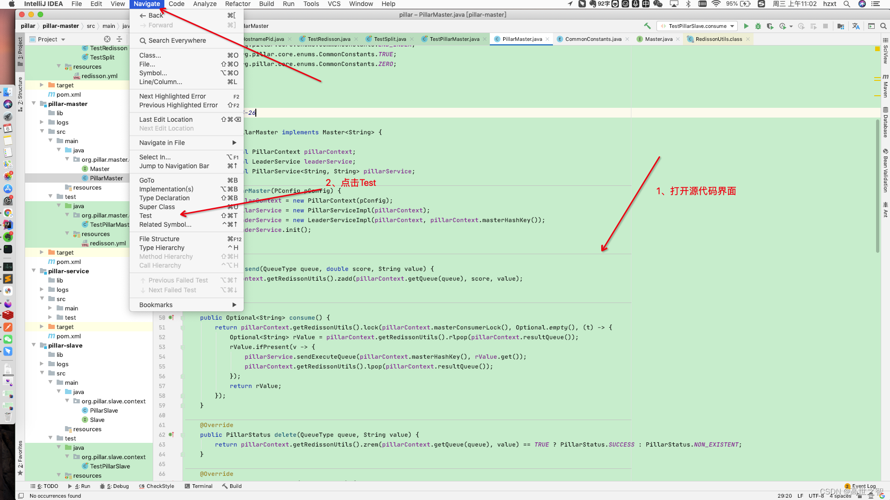Click the locate target crosshair icon in Project panel
The image size is (890, 500).
click(x=107, y=39)
